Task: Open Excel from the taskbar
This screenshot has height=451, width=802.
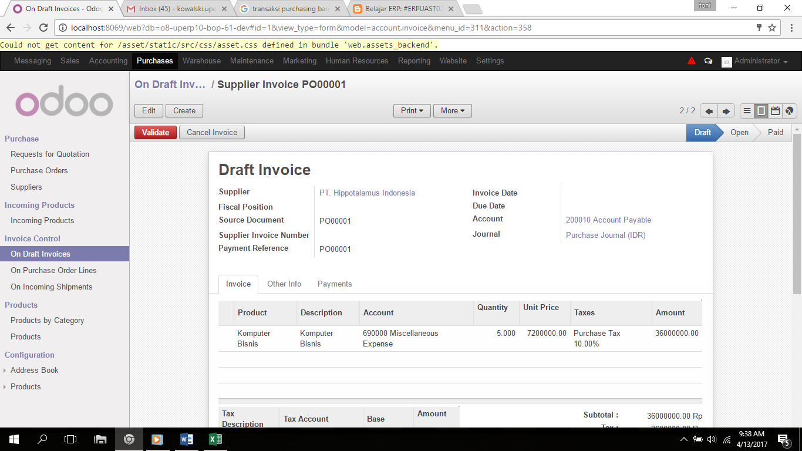Action: click(215, 439)
